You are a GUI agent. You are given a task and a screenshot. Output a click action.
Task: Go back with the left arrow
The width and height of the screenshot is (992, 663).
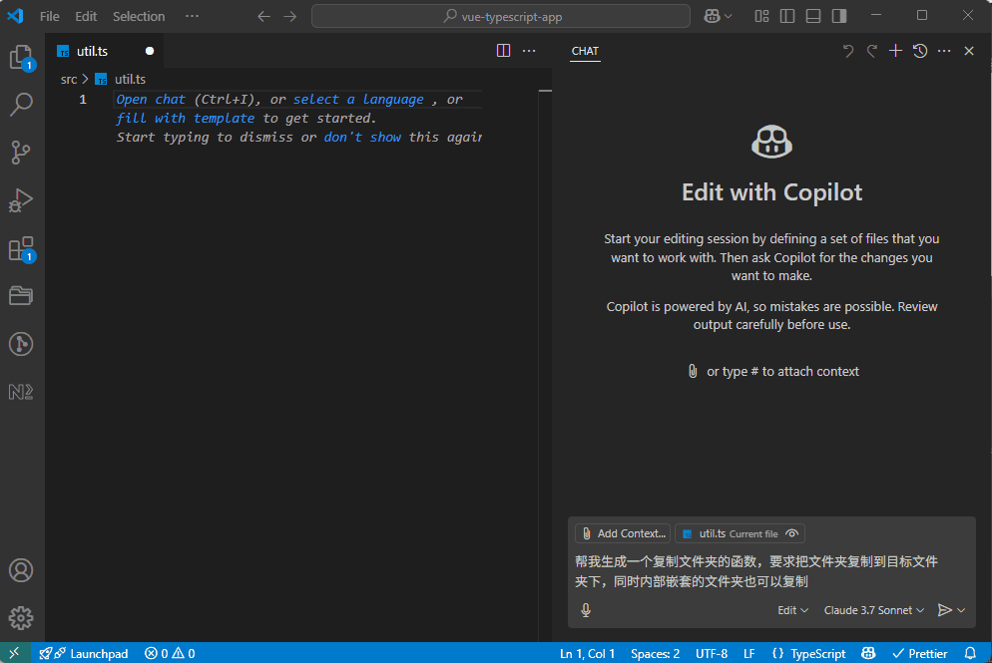pos(263,16)
